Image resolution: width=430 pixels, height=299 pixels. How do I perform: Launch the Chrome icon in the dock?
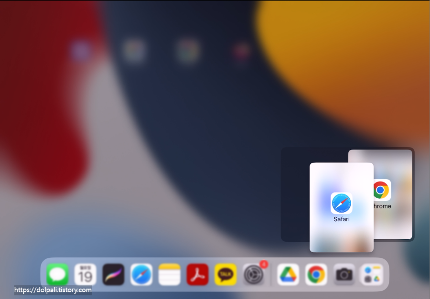pyautogui.click(x=316, y=274)
